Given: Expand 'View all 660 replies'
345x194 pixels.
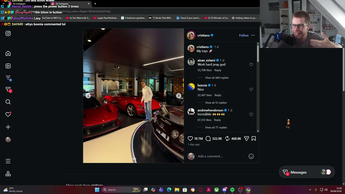Looking at the screenshot, I should pos(217,78).
